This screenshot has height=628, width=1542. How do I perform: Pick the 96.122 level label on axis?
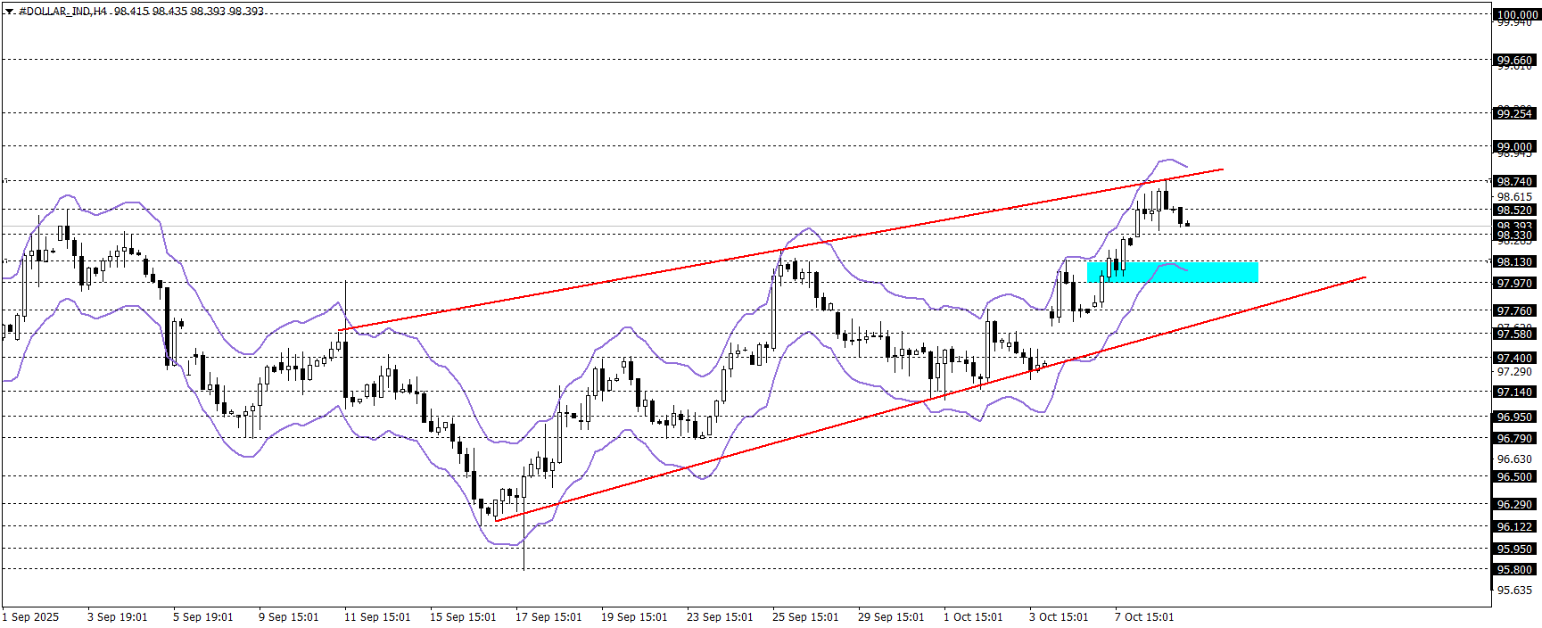pos(1514,526)
